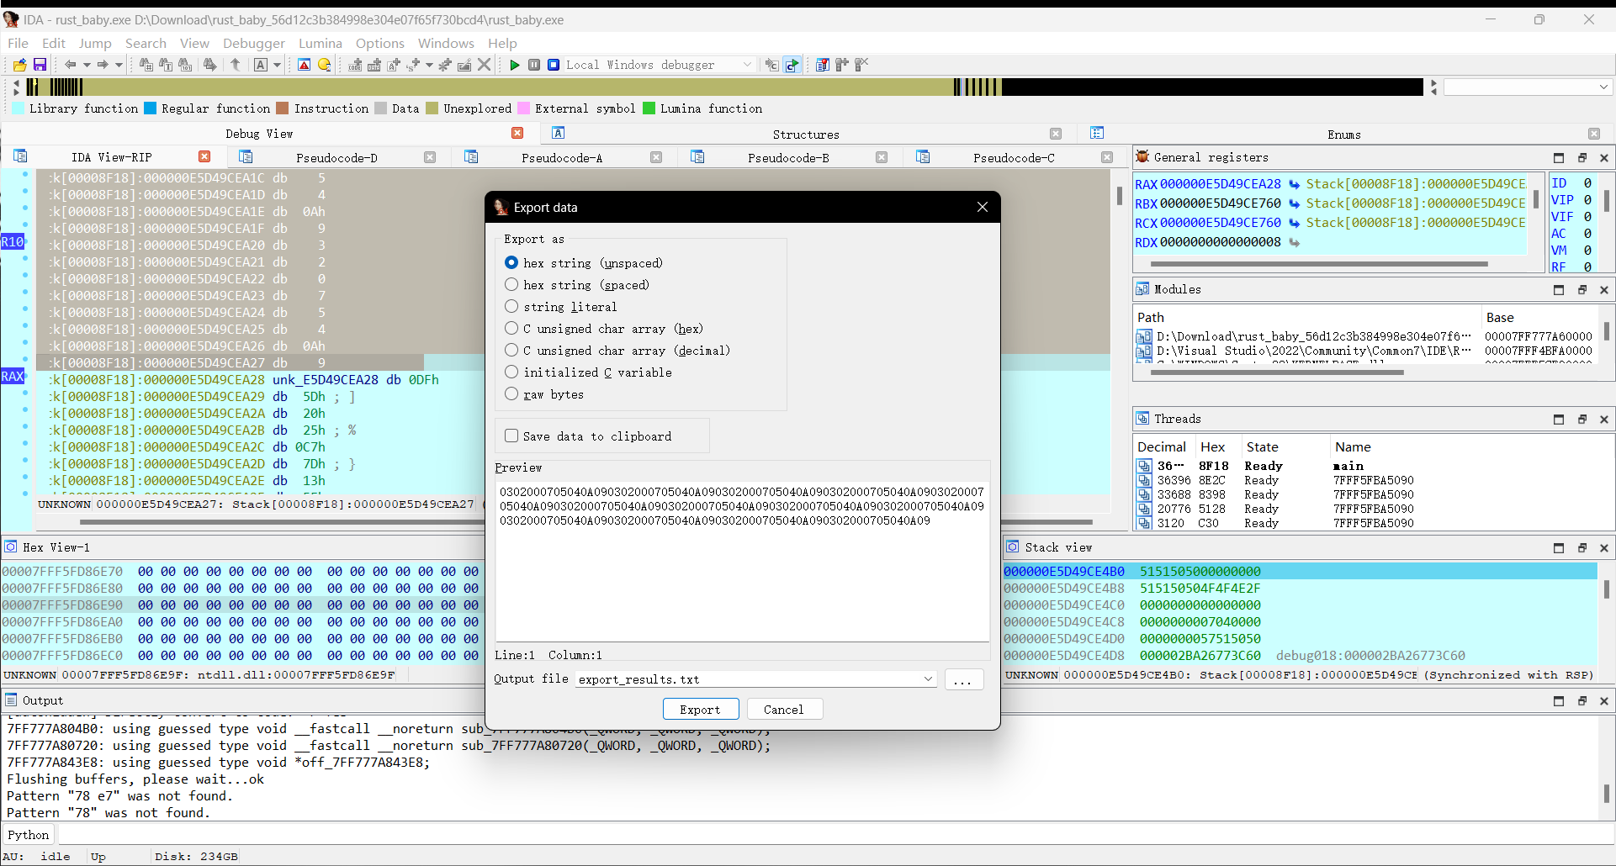Open the Local Windows debugger dropdown
This screenshot has height=866, width=1616.
click(x=747, y=65)
